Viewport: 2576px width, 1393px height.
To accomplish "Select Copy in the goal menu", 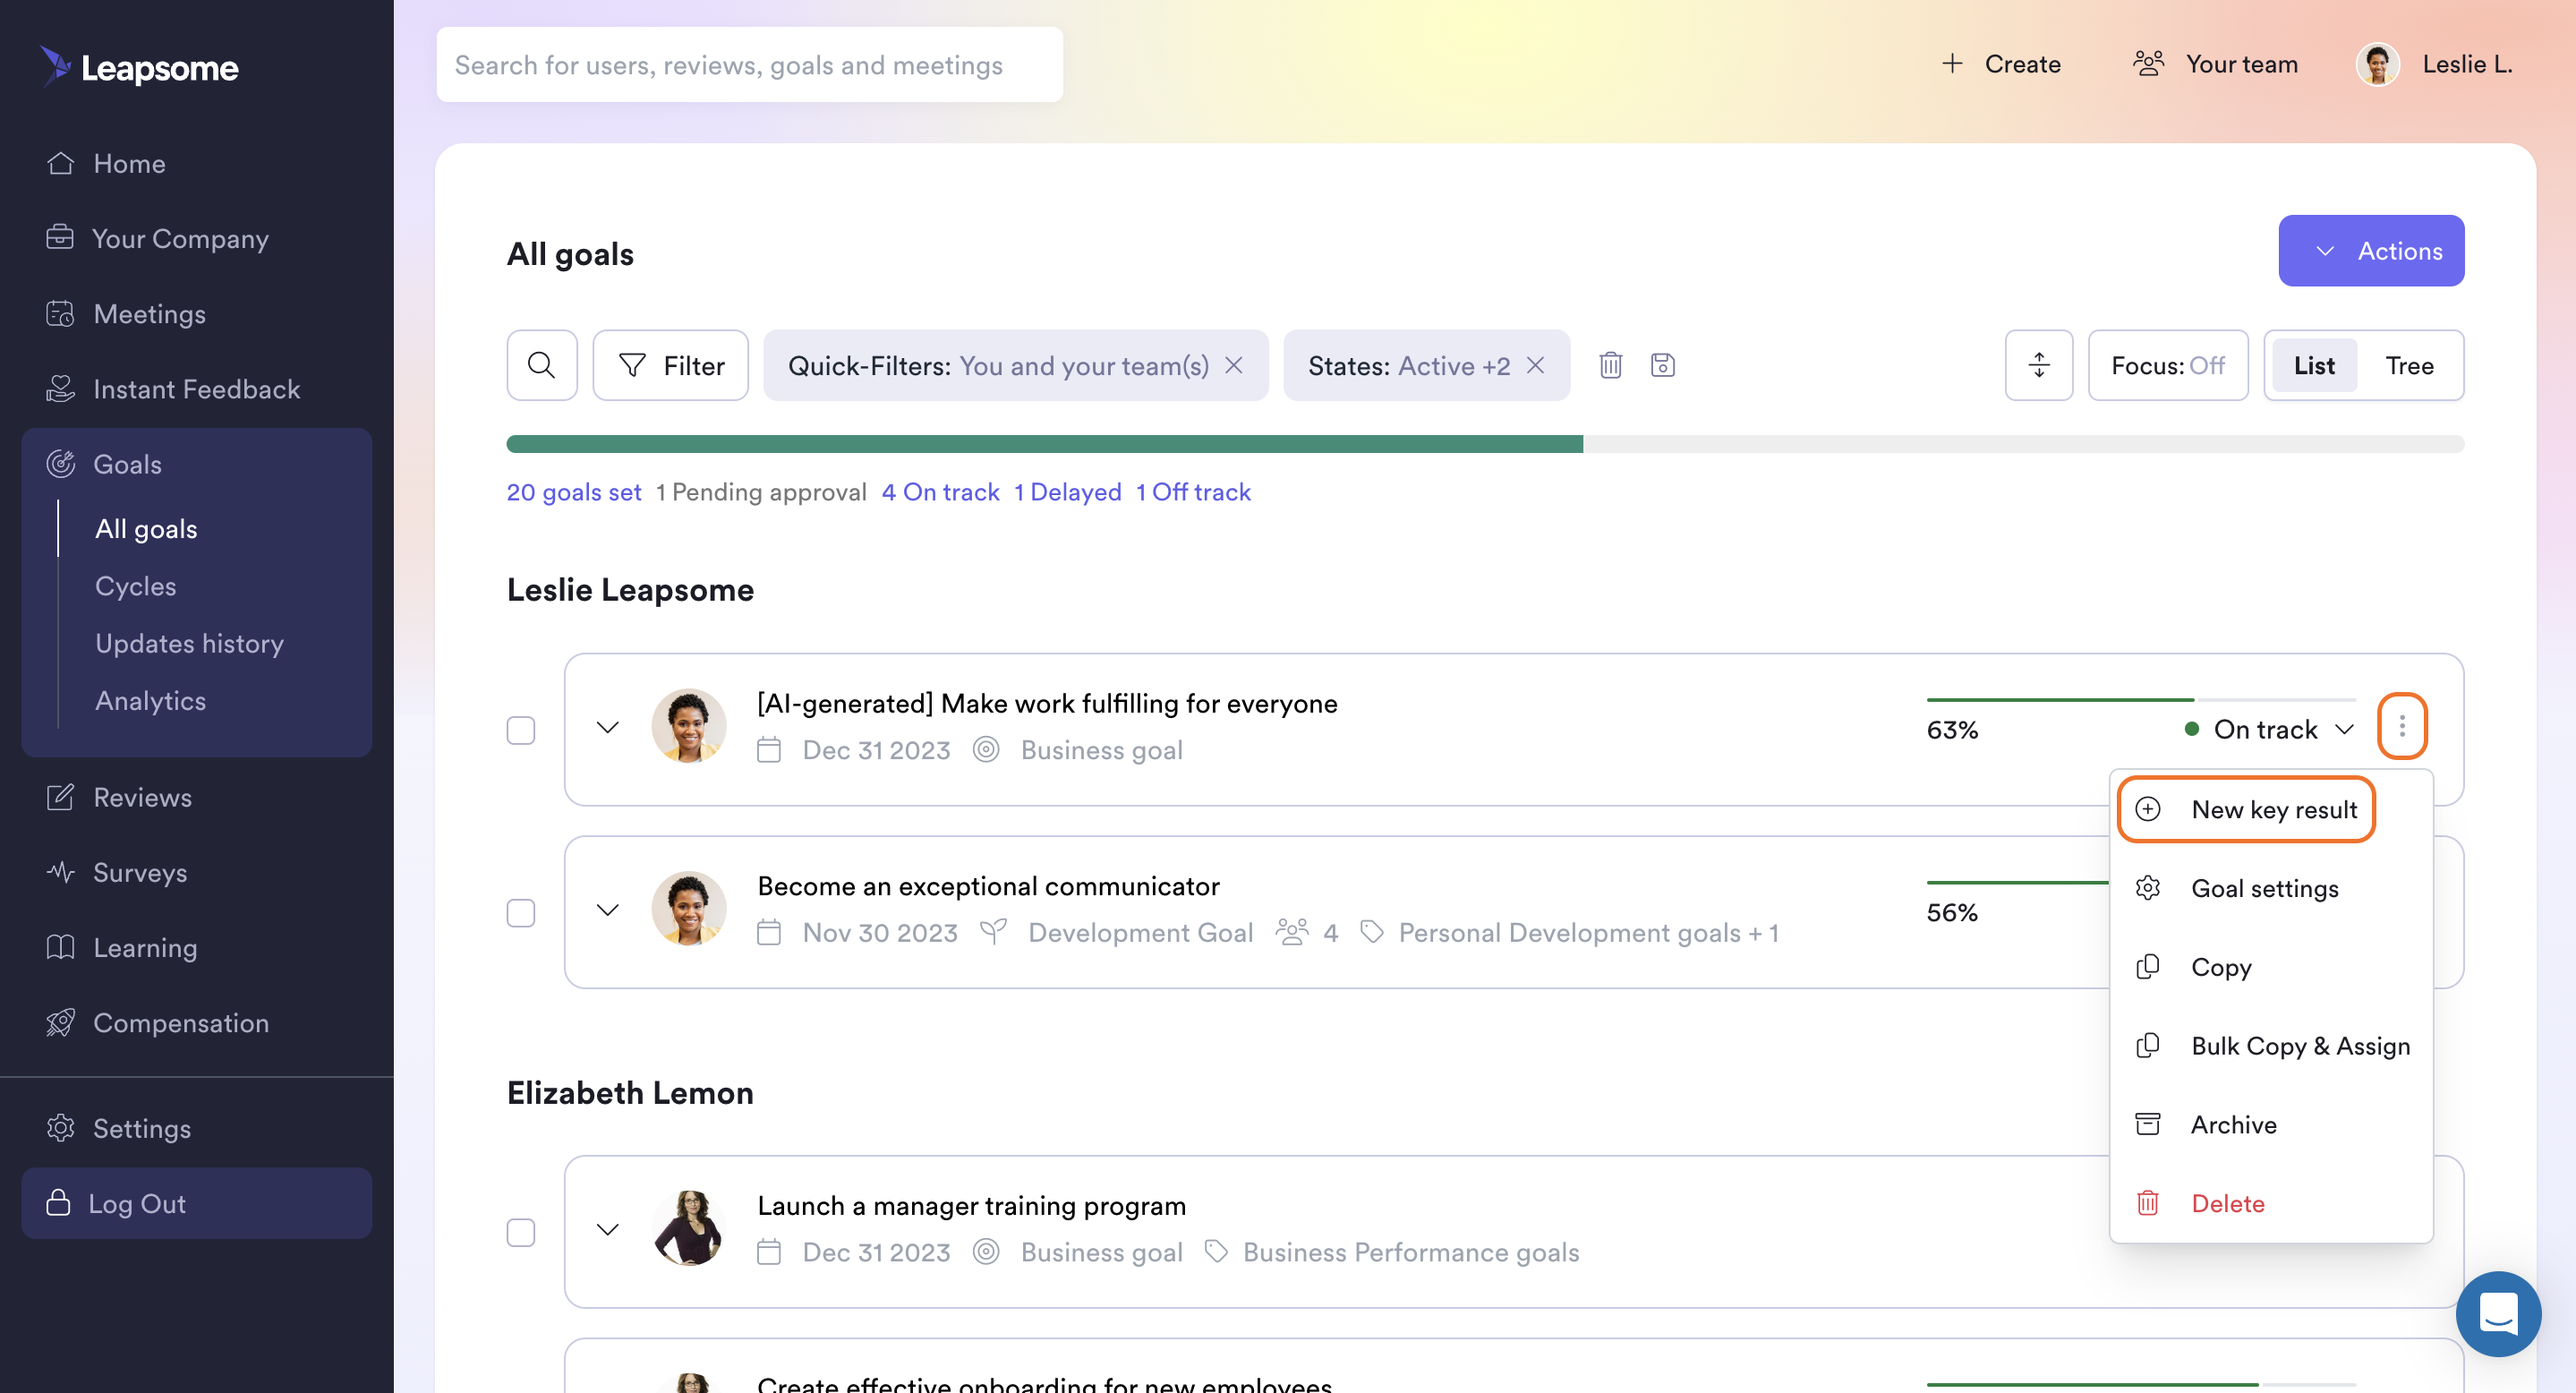I will [2270, 966].
